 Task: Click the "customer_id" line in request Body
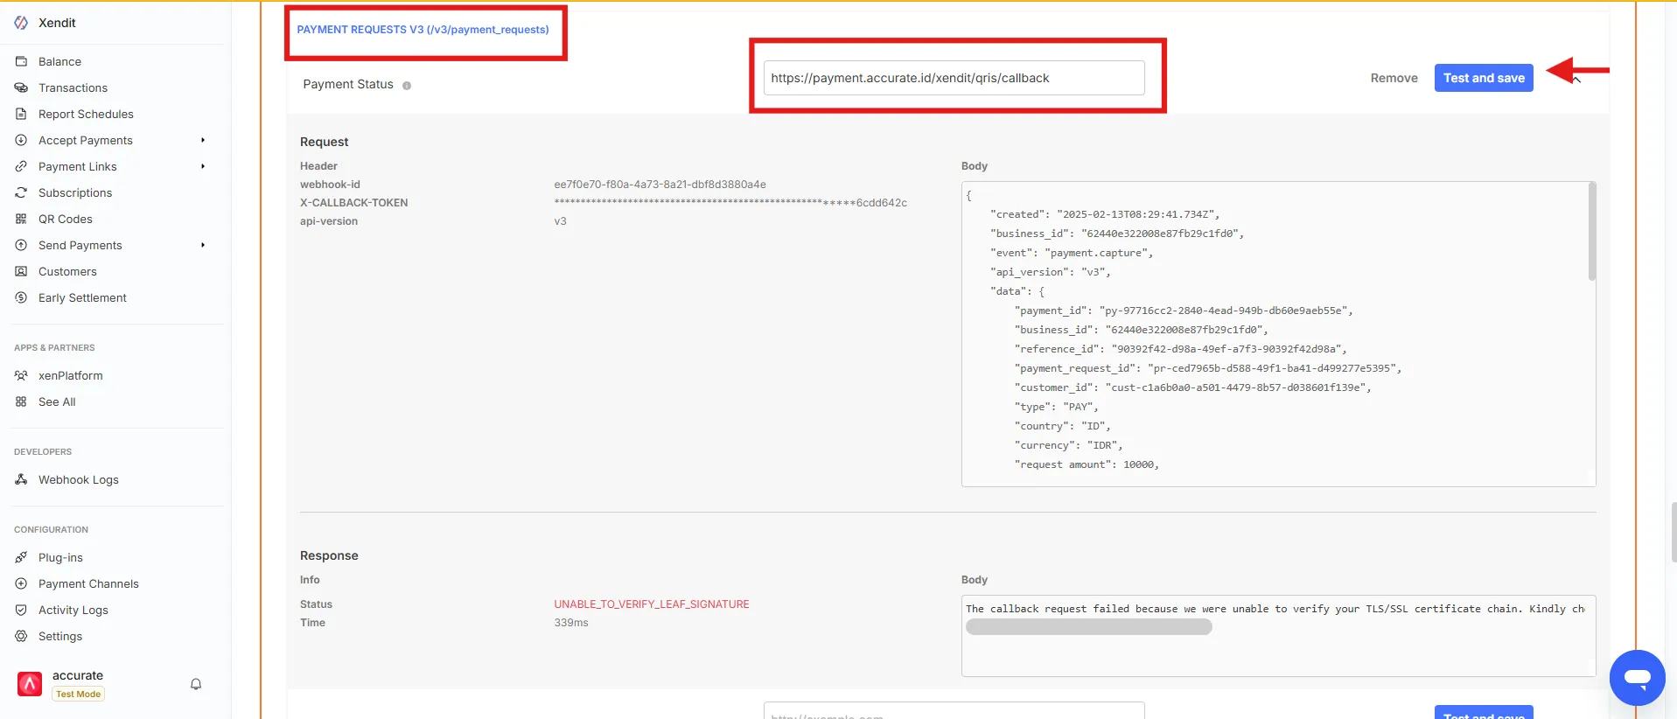[x=1192, y=387]
